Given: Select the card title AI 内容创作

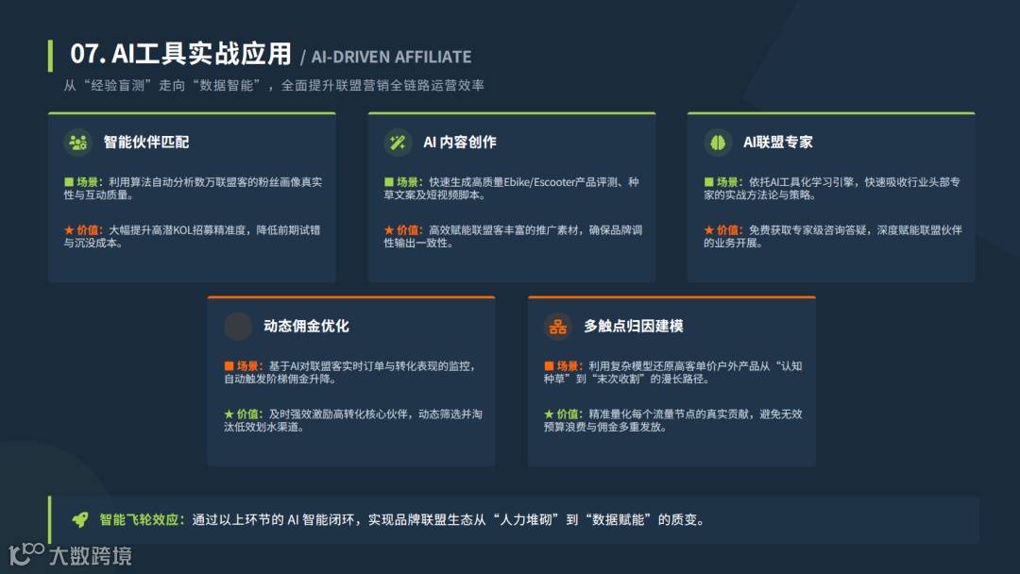Looking at the screenshot, I should [x=460, y=143].
